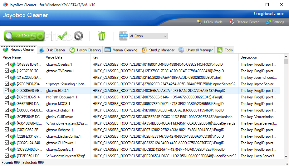Viewport: 289px width, 166px height.
Task: Sort by the Value Data column header
Action: [x=67, y=57]
